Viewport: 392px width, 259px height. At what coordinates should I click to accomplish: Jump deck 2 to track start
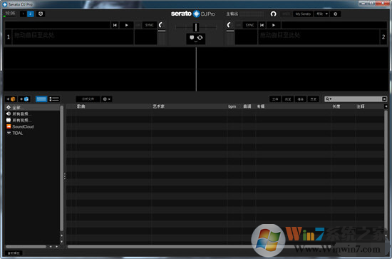click(262, 25)
